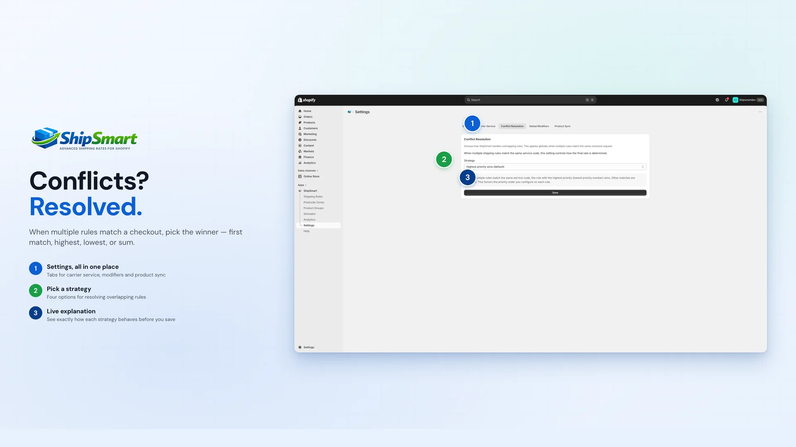
Task: Open the Sidekick assistant icon in top bar
Action: pos(717,100)
